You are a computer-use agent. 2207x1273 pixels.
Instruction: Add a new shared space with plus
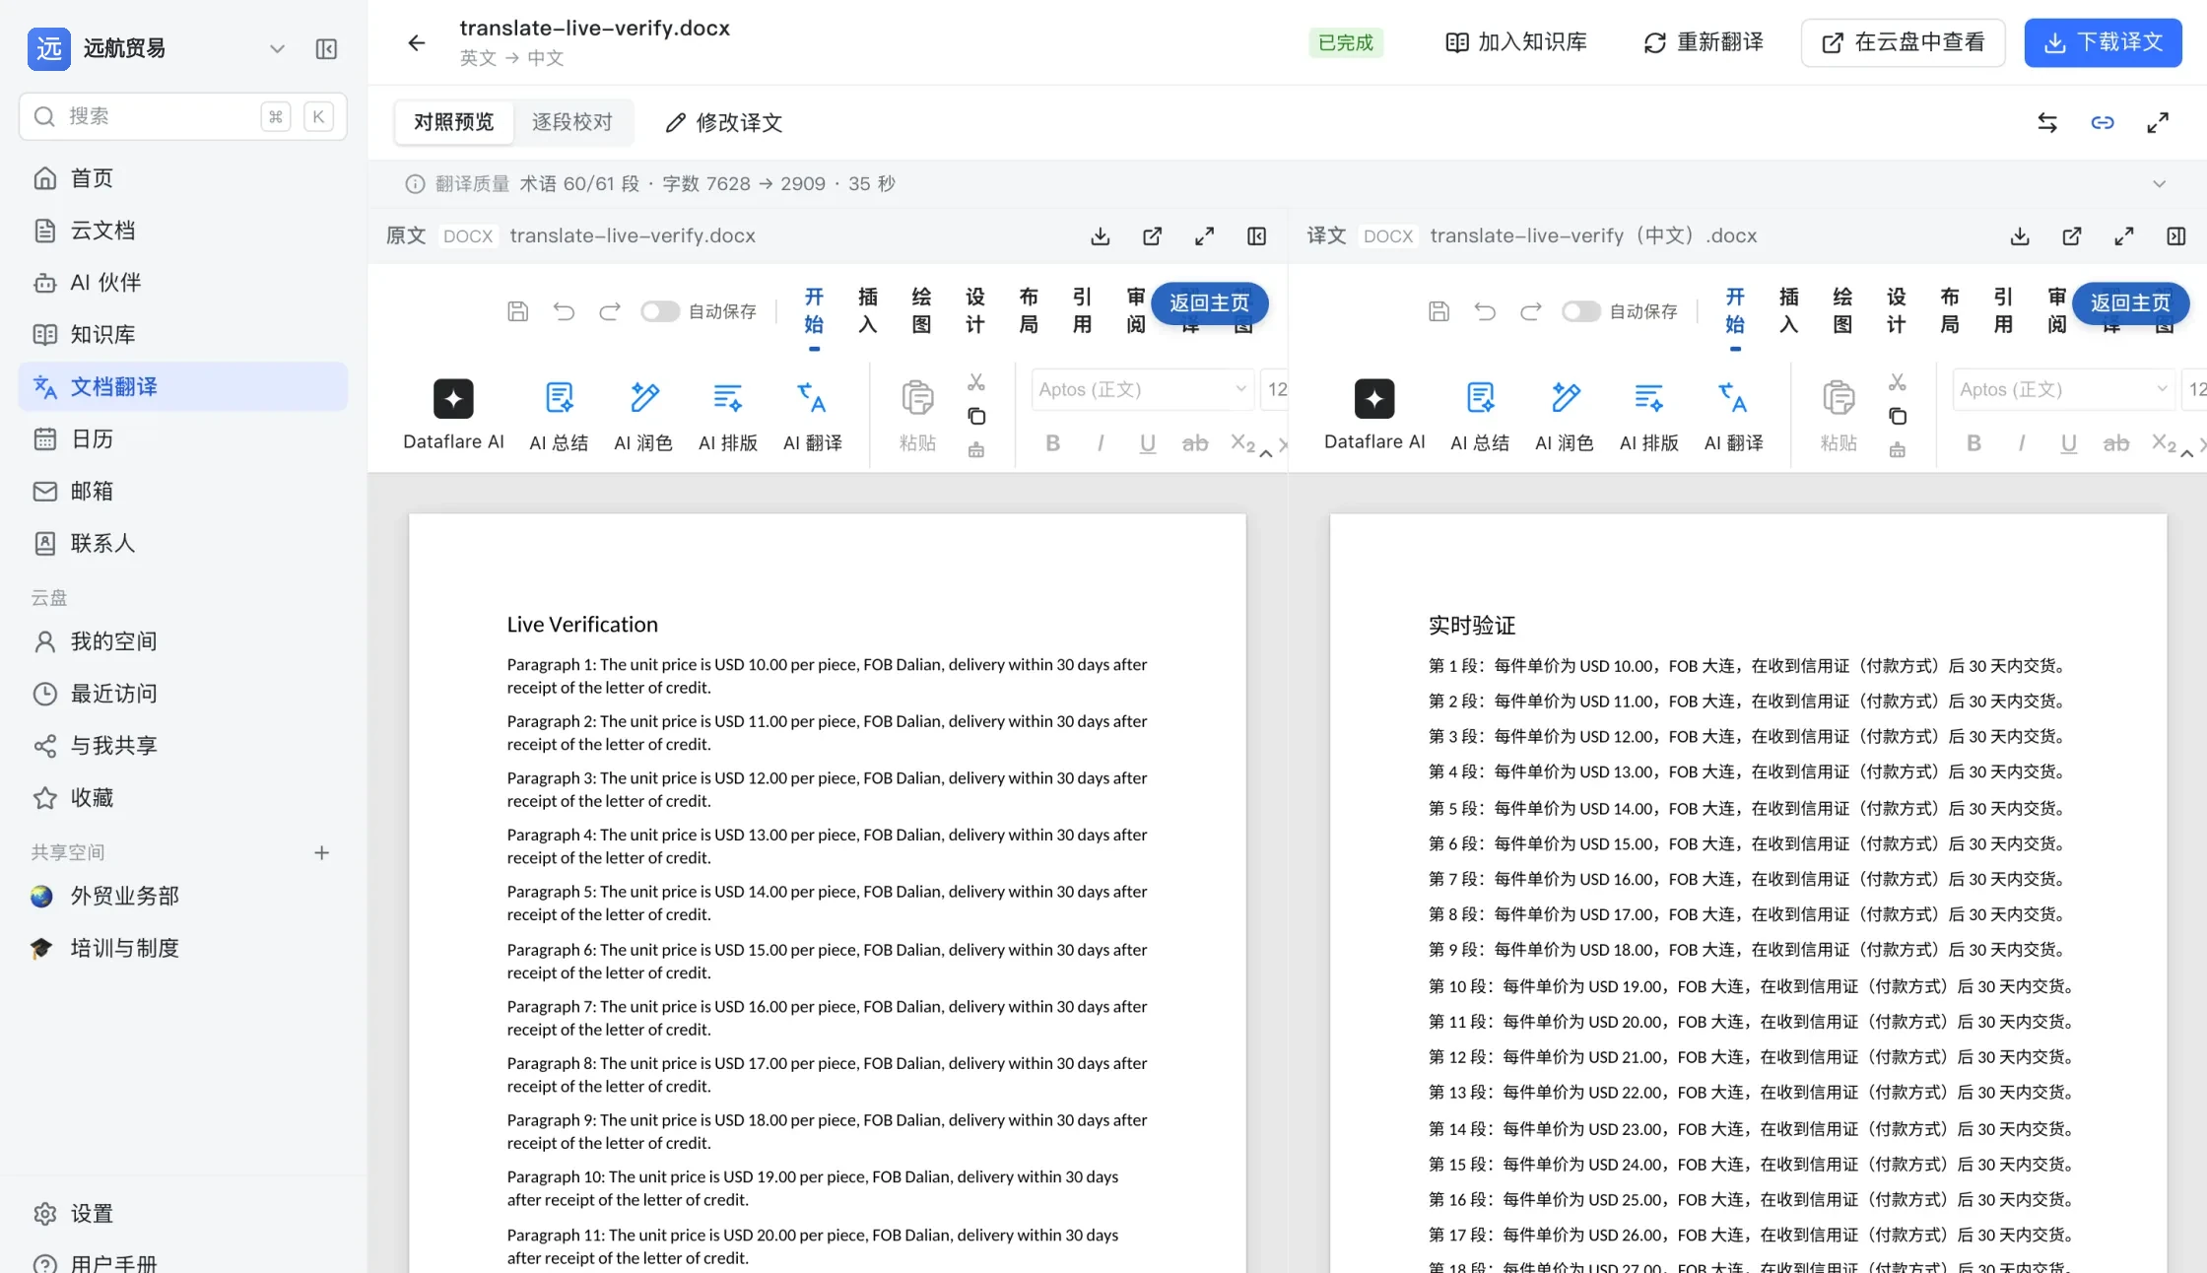coord(321,852)
